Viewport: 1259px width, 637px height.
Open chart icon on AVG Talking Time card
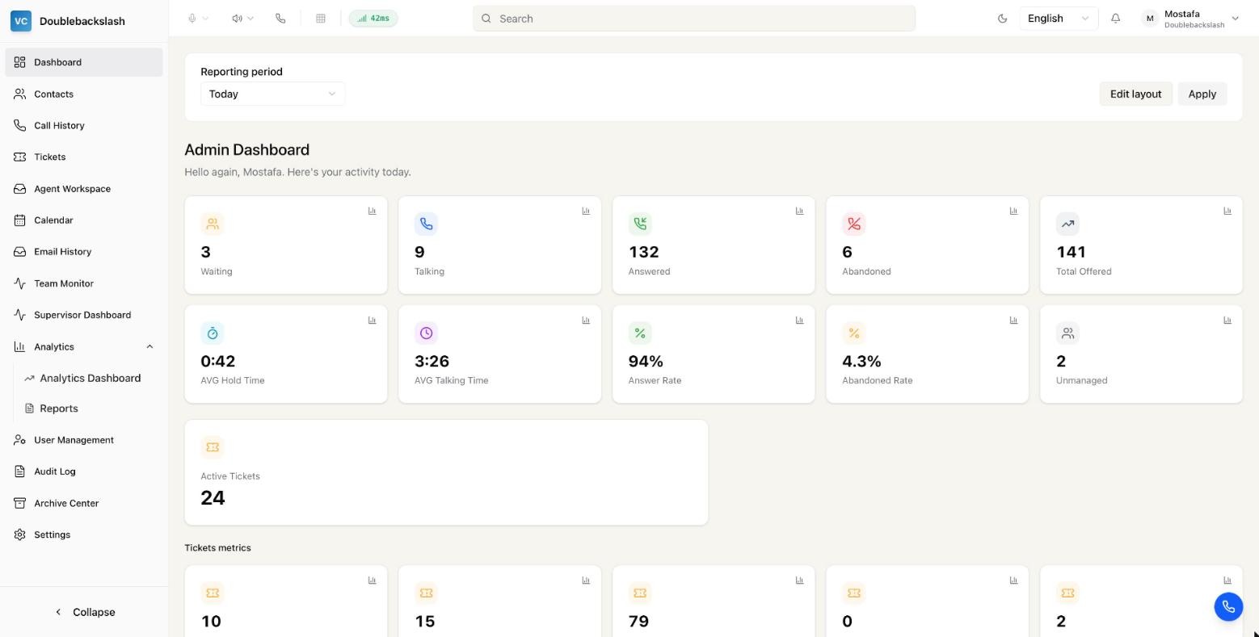(586, 320)
